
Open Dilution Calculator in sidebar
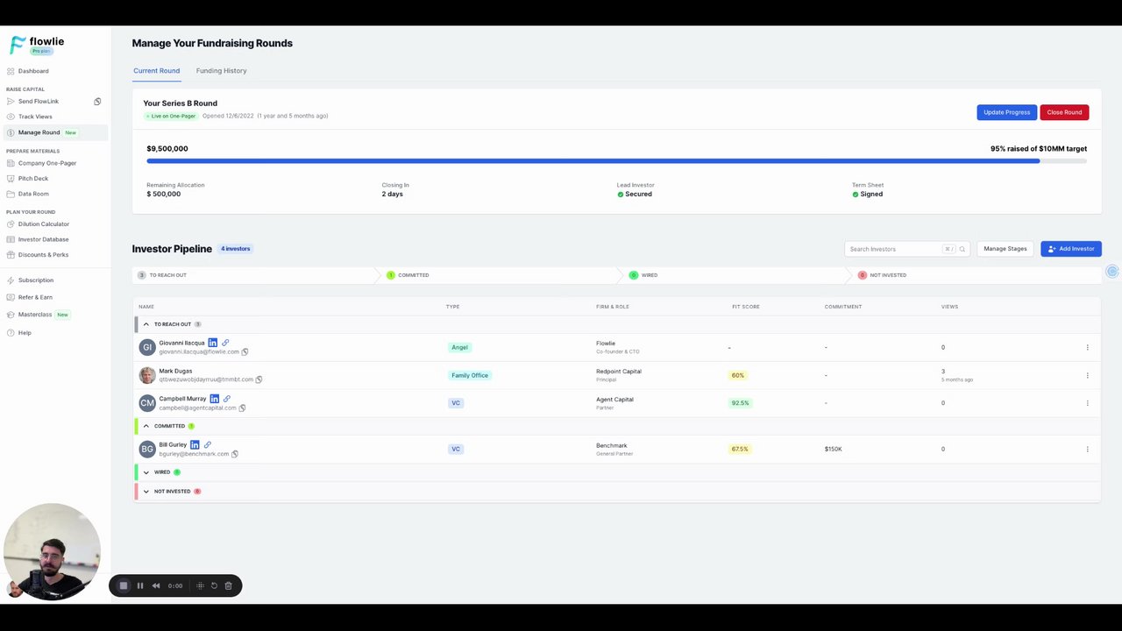click(x=44, y=224)
